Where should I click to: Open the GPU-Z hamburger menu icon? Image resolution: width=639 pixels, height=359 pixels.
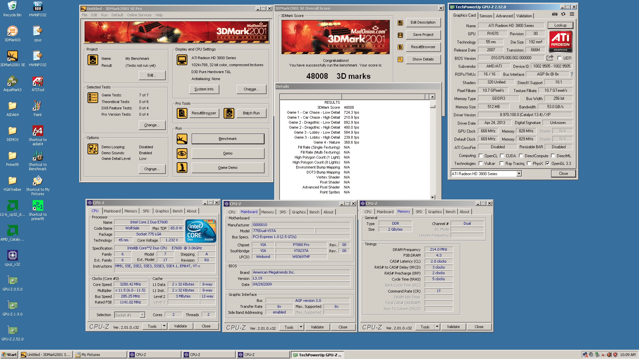pos(572,14)
